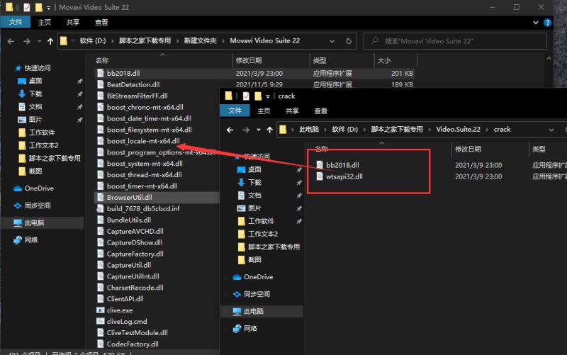This screenshot has width=567, height=355.
Task: Expand address bar dropdown in crack window
Action: 551,130
